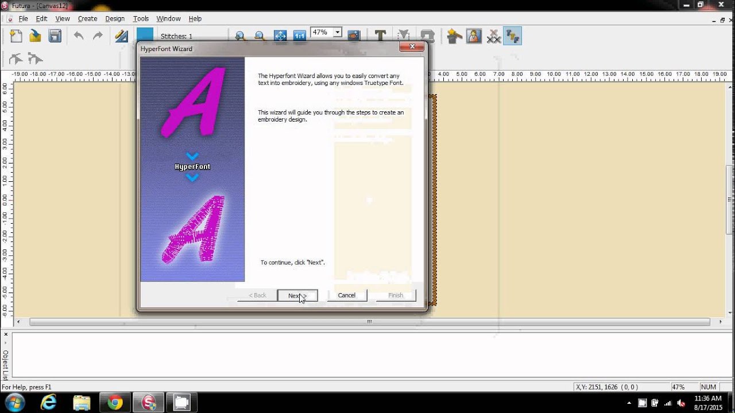Open a file with the Open icon

36,36
